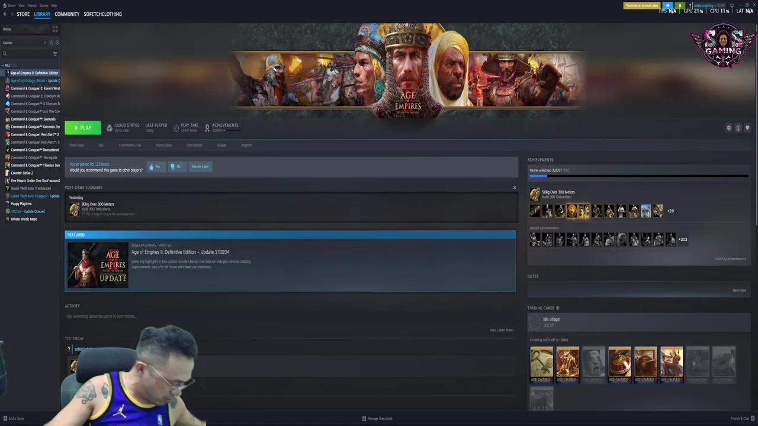The image size is (758, 426).
Task: Click the Play Time clock icon
Action: pyautogui.click(x=176, y=128)
